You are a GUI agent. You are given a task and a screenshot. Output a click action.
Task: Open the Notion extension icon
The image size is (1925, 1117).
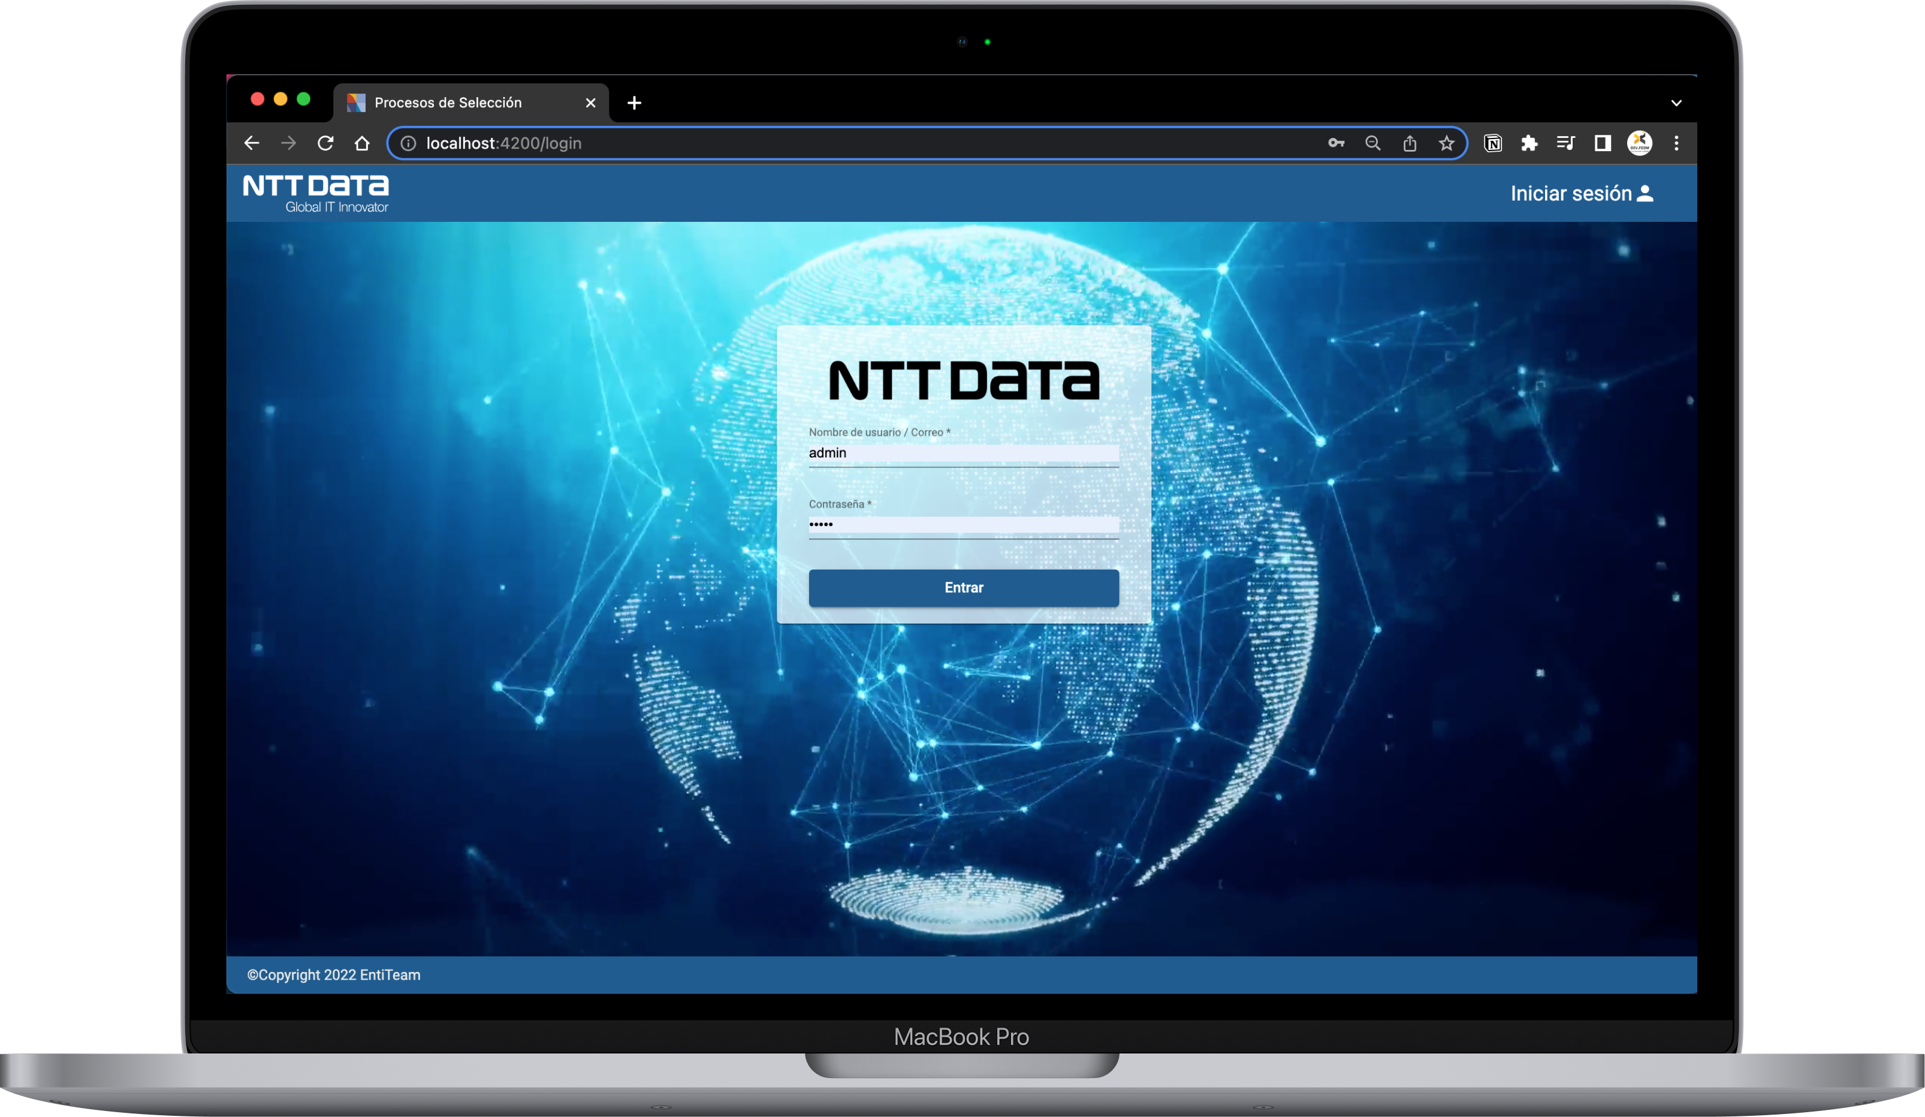tap(1493, 143)
